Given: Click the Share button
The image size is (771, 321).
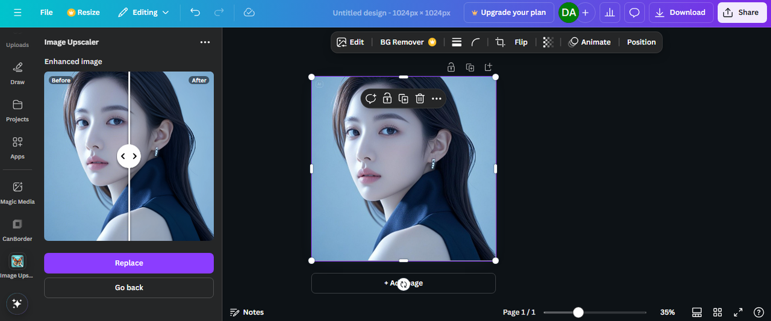Looking at the screenshot, I should (741, 13).
